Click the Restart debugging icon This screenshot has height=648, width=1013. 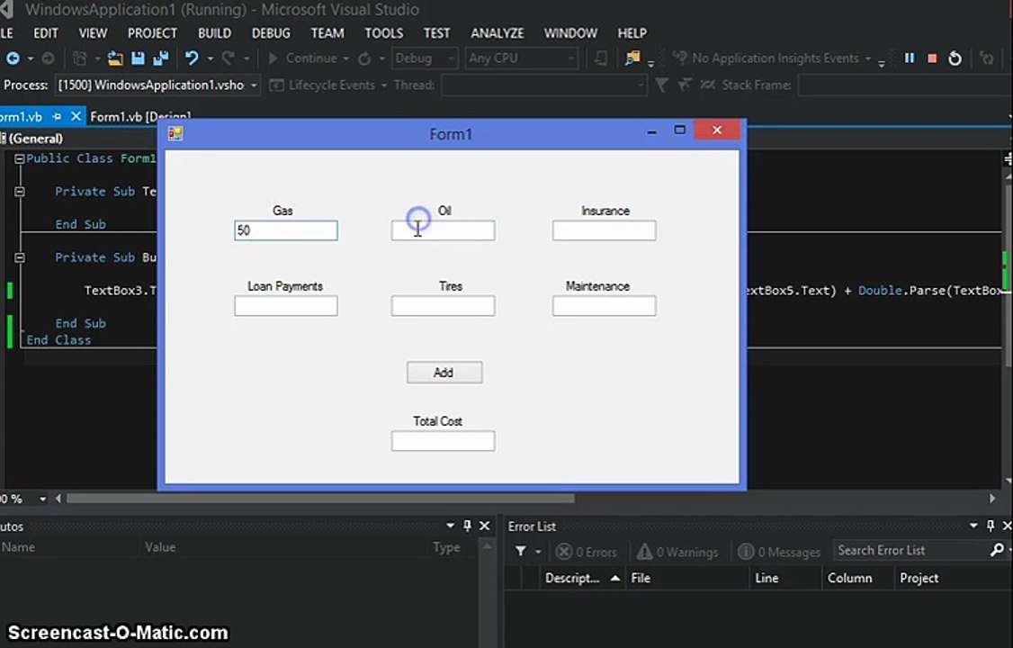click(x=955, y=58)
